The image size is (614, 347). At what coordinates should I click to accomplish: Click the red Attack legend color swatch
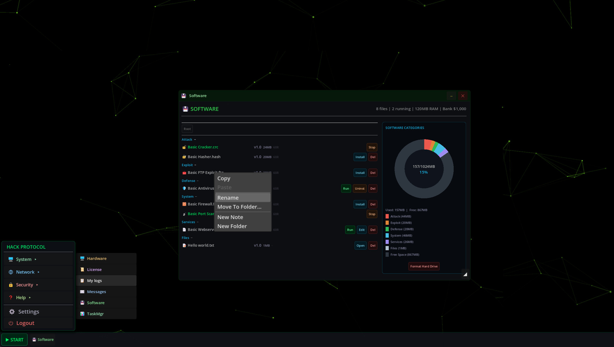click(x=387, y=217)
